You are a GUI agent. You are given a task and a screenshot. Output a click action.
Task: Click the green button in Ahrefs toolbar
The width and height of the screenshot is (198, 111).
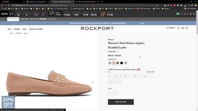(x=178, y=14)
